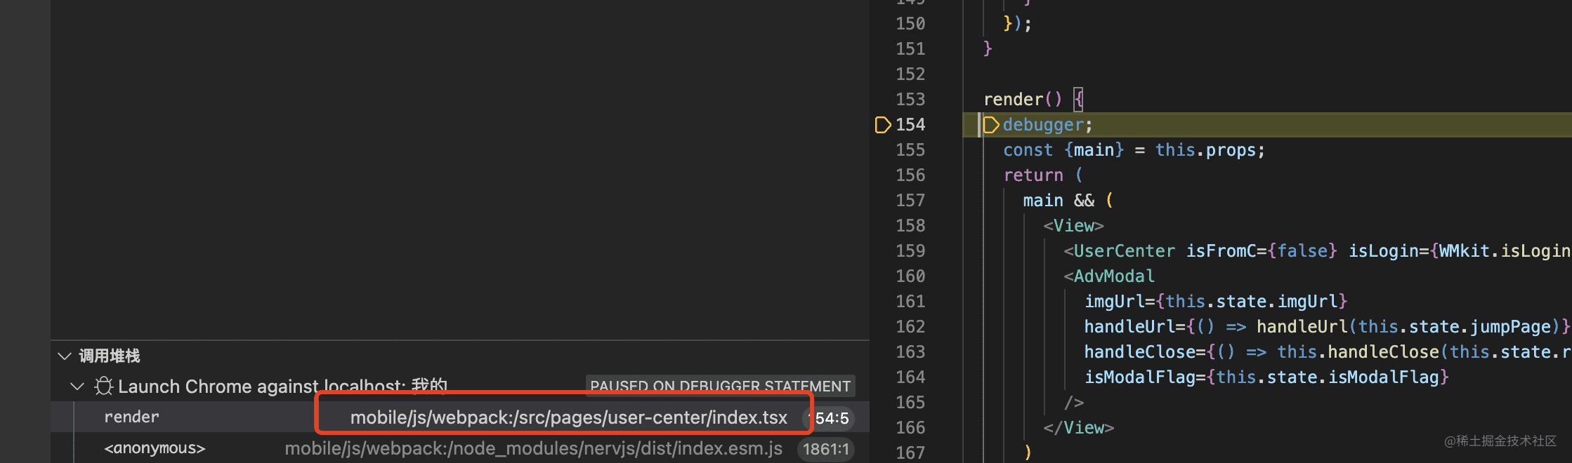Screen dimensions: 1572x463
Task: Click the yellow debug arrow in gutter
Action: point(882,125)
